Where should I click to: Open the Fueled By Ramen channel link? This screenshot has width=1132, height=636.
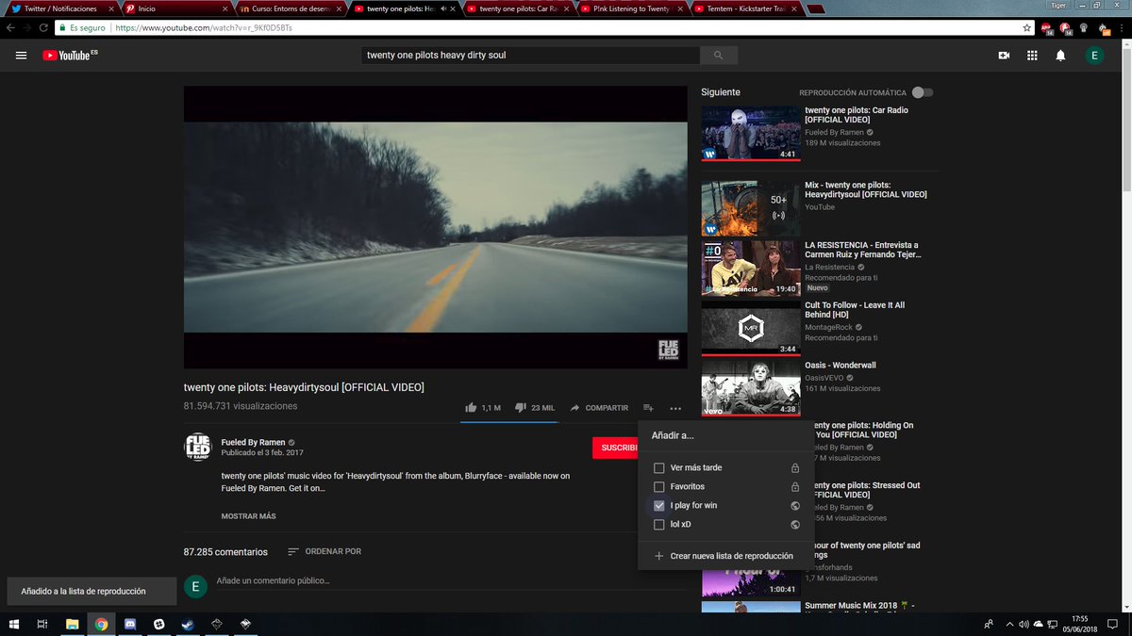tap(253, 442)
